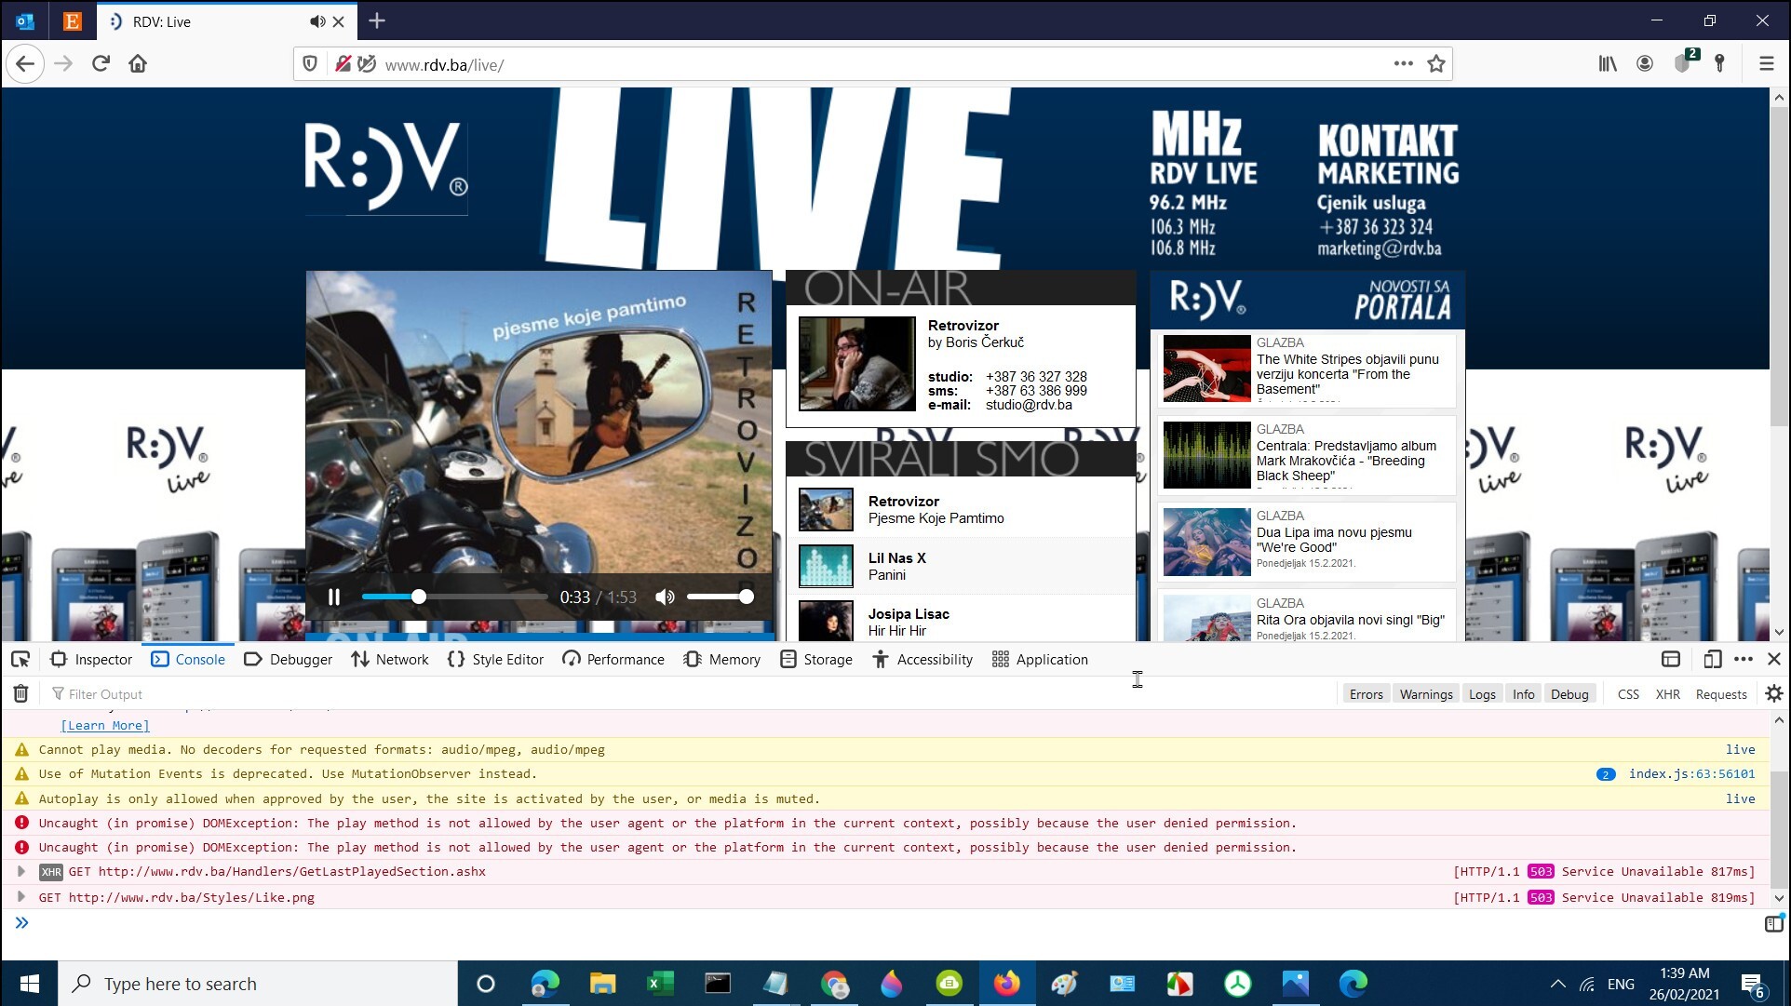
Task: Switch to the Network tab
Action: pyautogui.click(x=390, y=660)
